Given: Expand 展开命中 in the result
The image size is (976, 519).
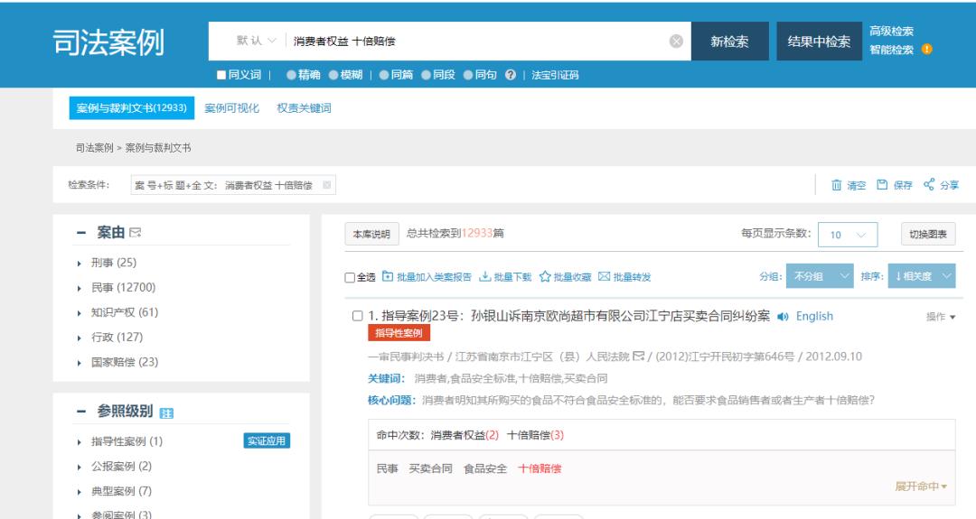Looking at the screenshot, I should pyautogui.click(x=921, y=487).
